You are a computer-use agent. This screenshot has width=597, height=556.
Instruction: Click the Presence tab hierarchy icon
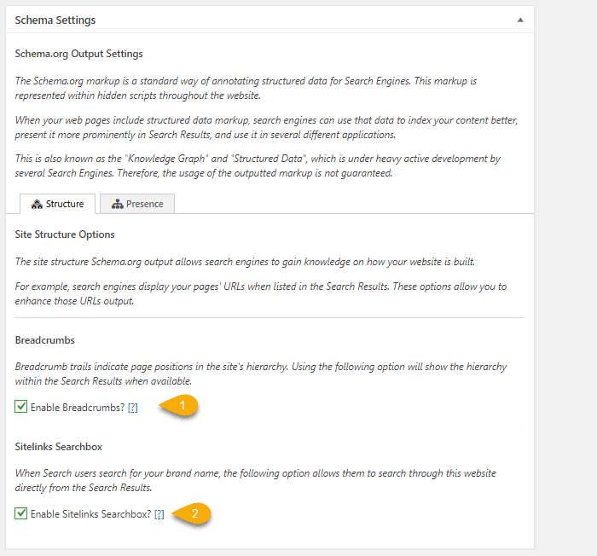coord(117,204)
